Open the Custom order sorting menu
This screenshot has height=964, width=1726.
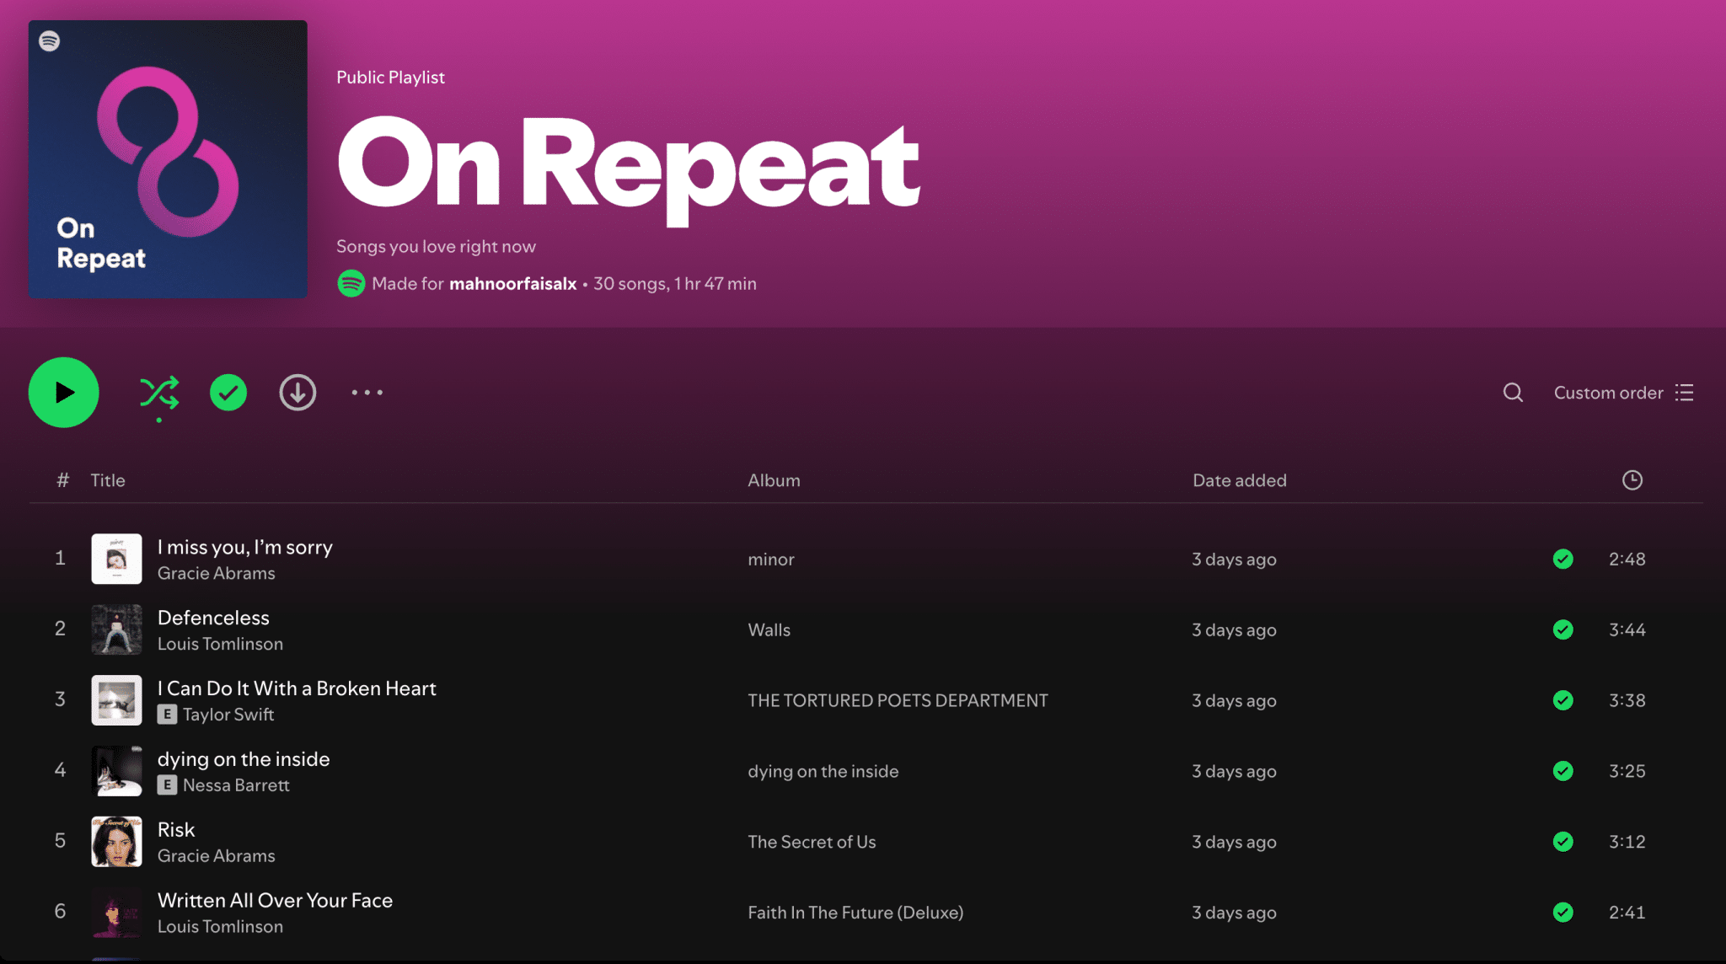click(1608, 392)
